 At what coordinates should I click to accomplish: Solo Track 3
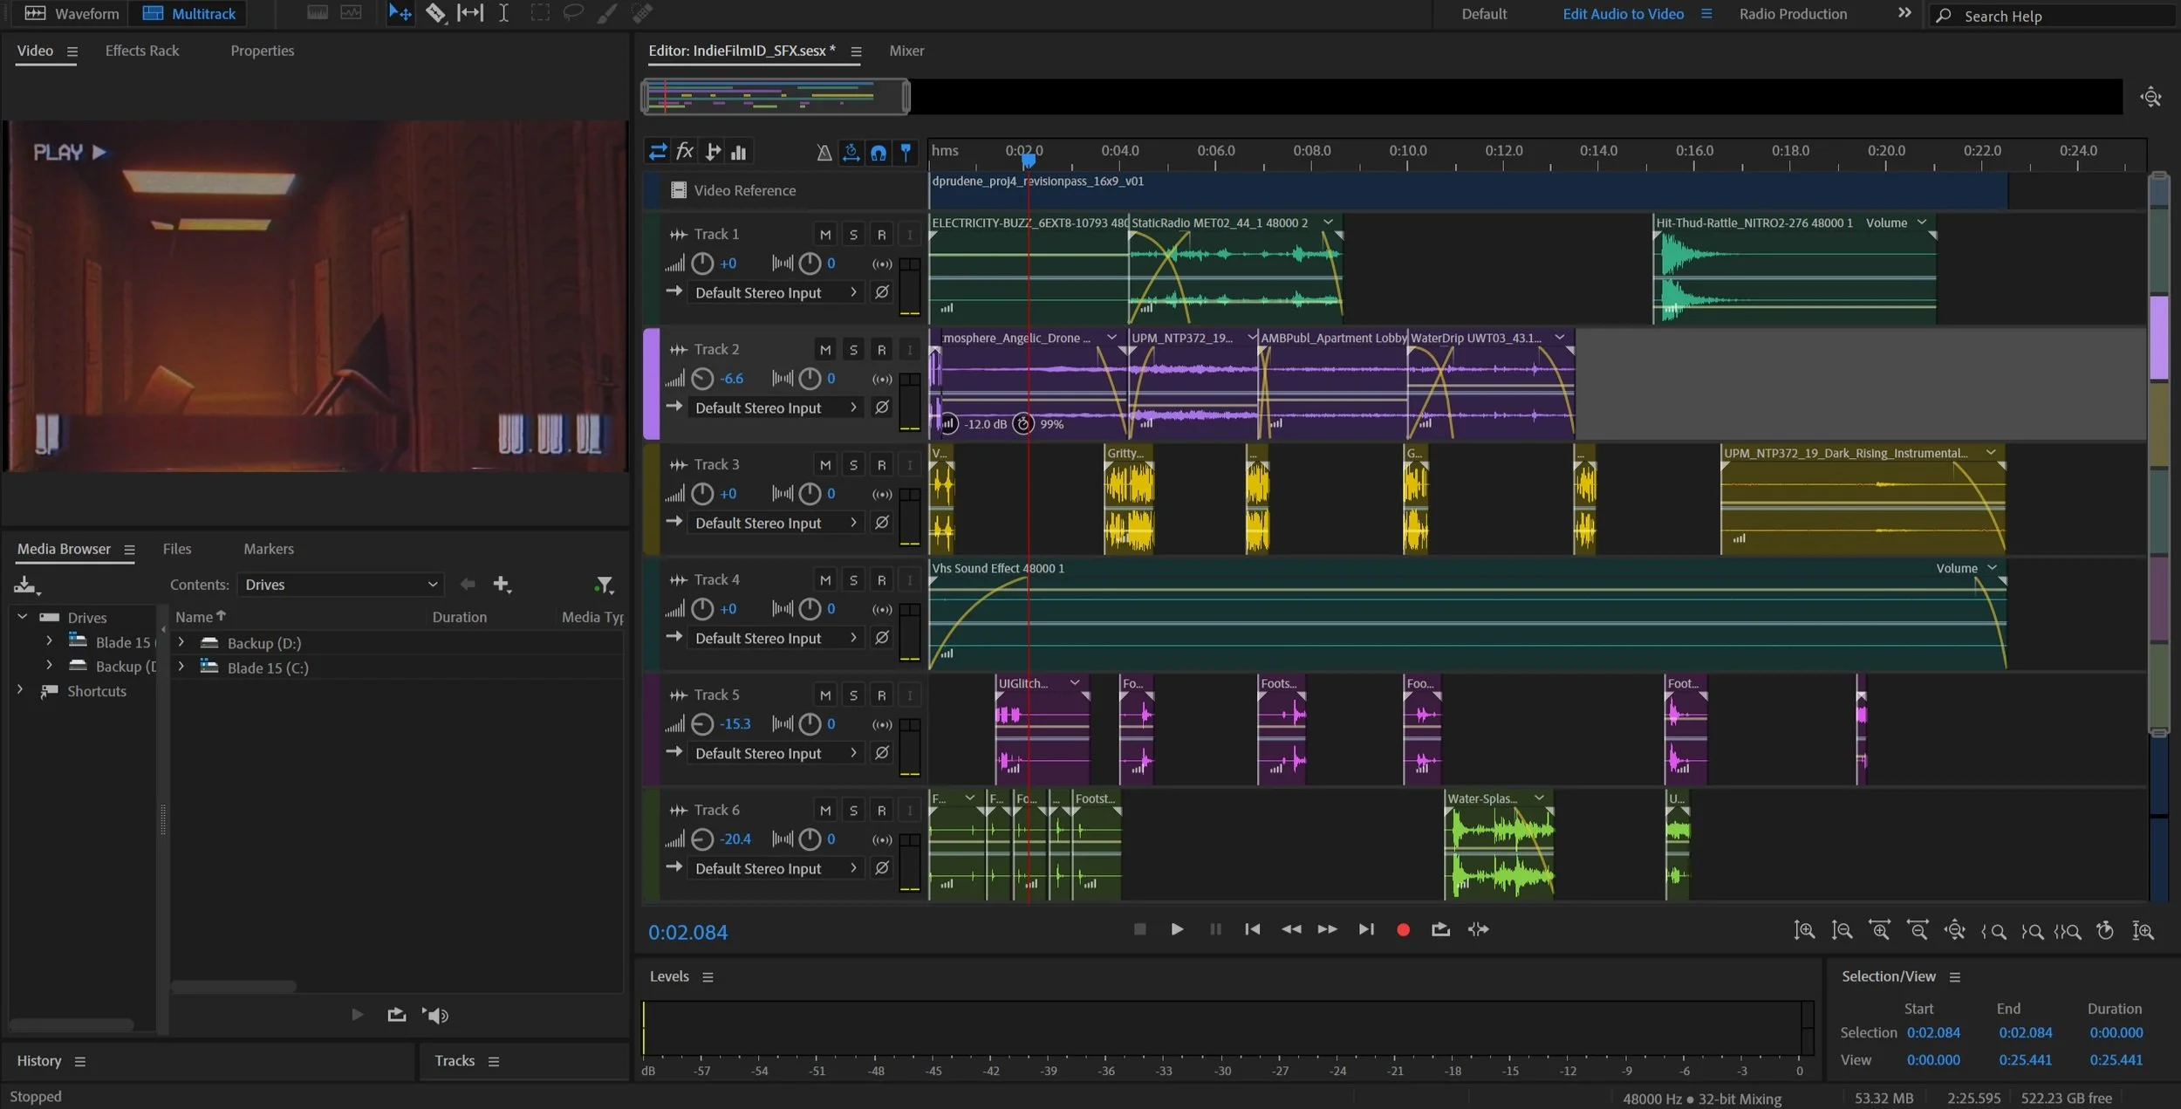click(x=853, y=465)
